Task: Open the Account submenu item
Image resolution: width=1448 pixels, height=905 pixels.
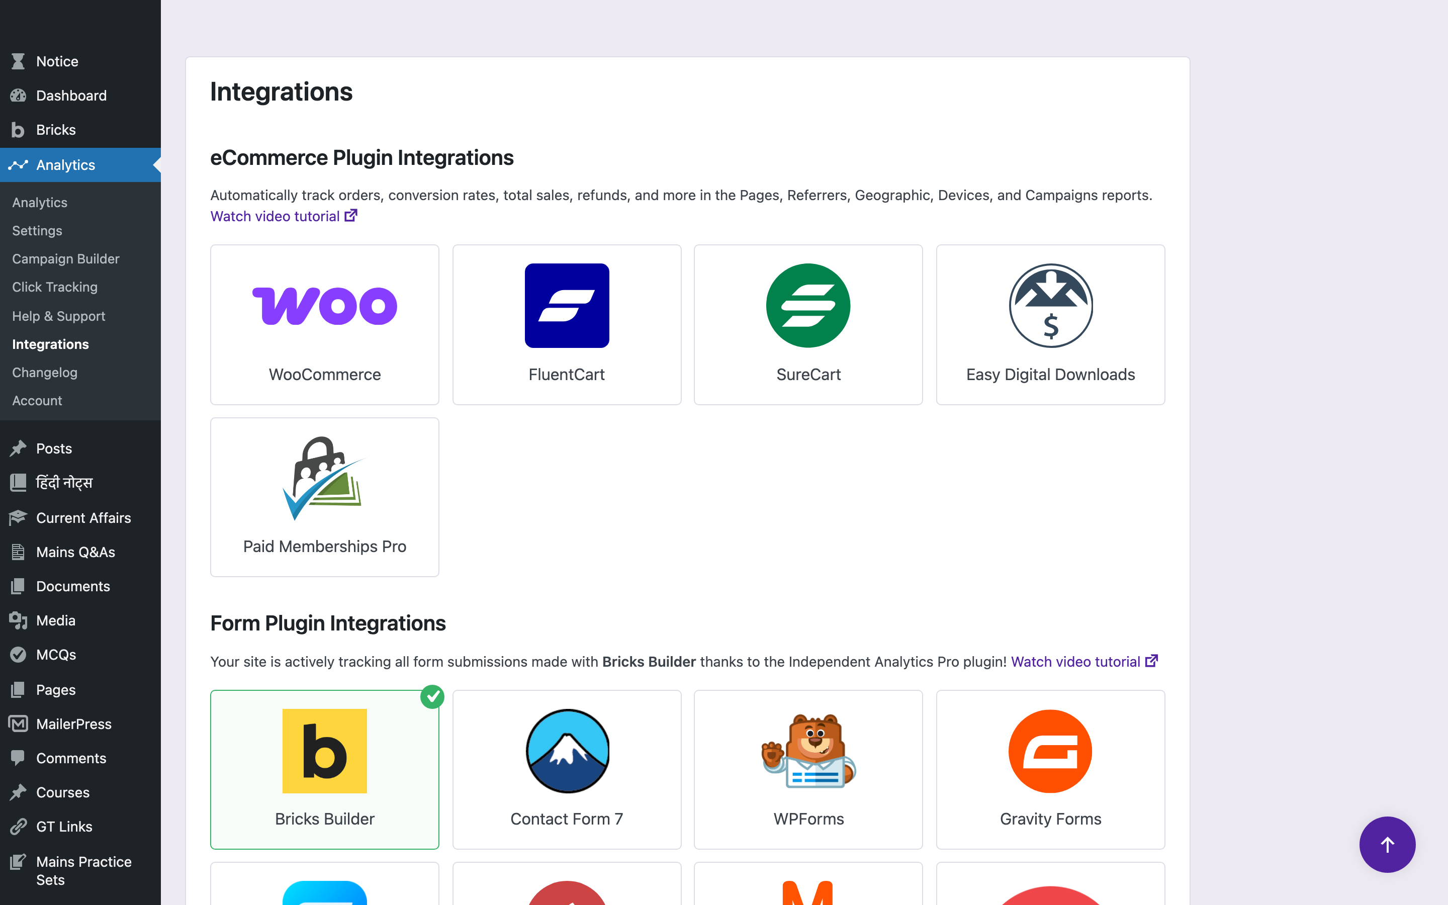Action: point(37,400)
